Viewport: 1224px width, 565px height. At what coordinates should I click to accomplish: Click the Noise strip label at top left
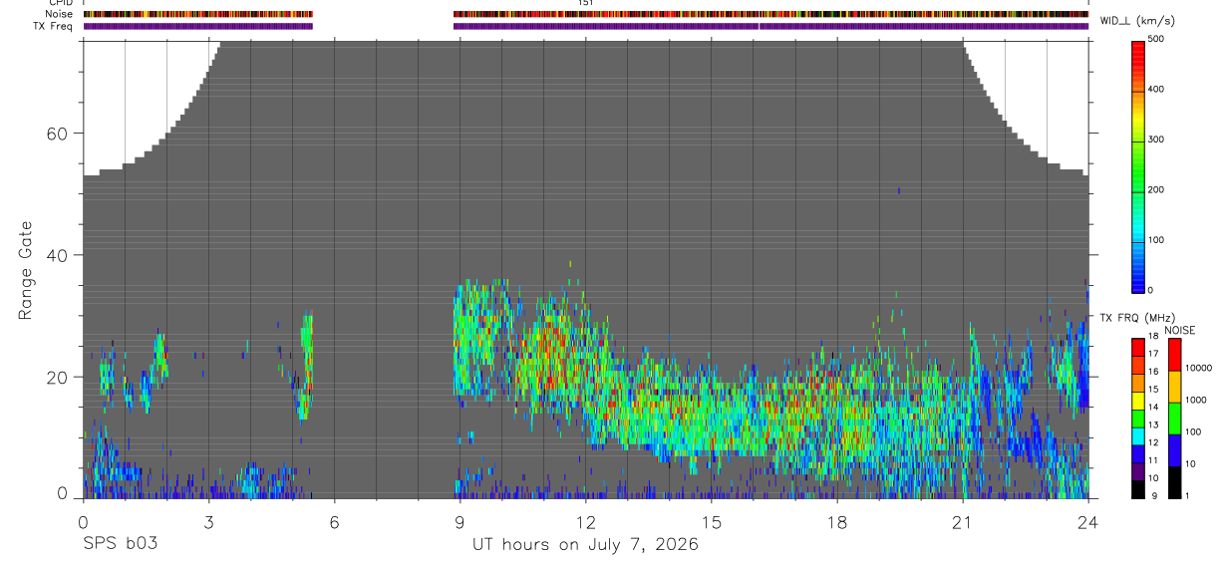[x=60, y=14]
